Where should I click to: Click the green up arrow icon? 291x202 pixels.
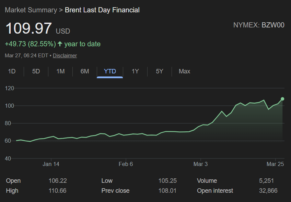coord(60,44)
